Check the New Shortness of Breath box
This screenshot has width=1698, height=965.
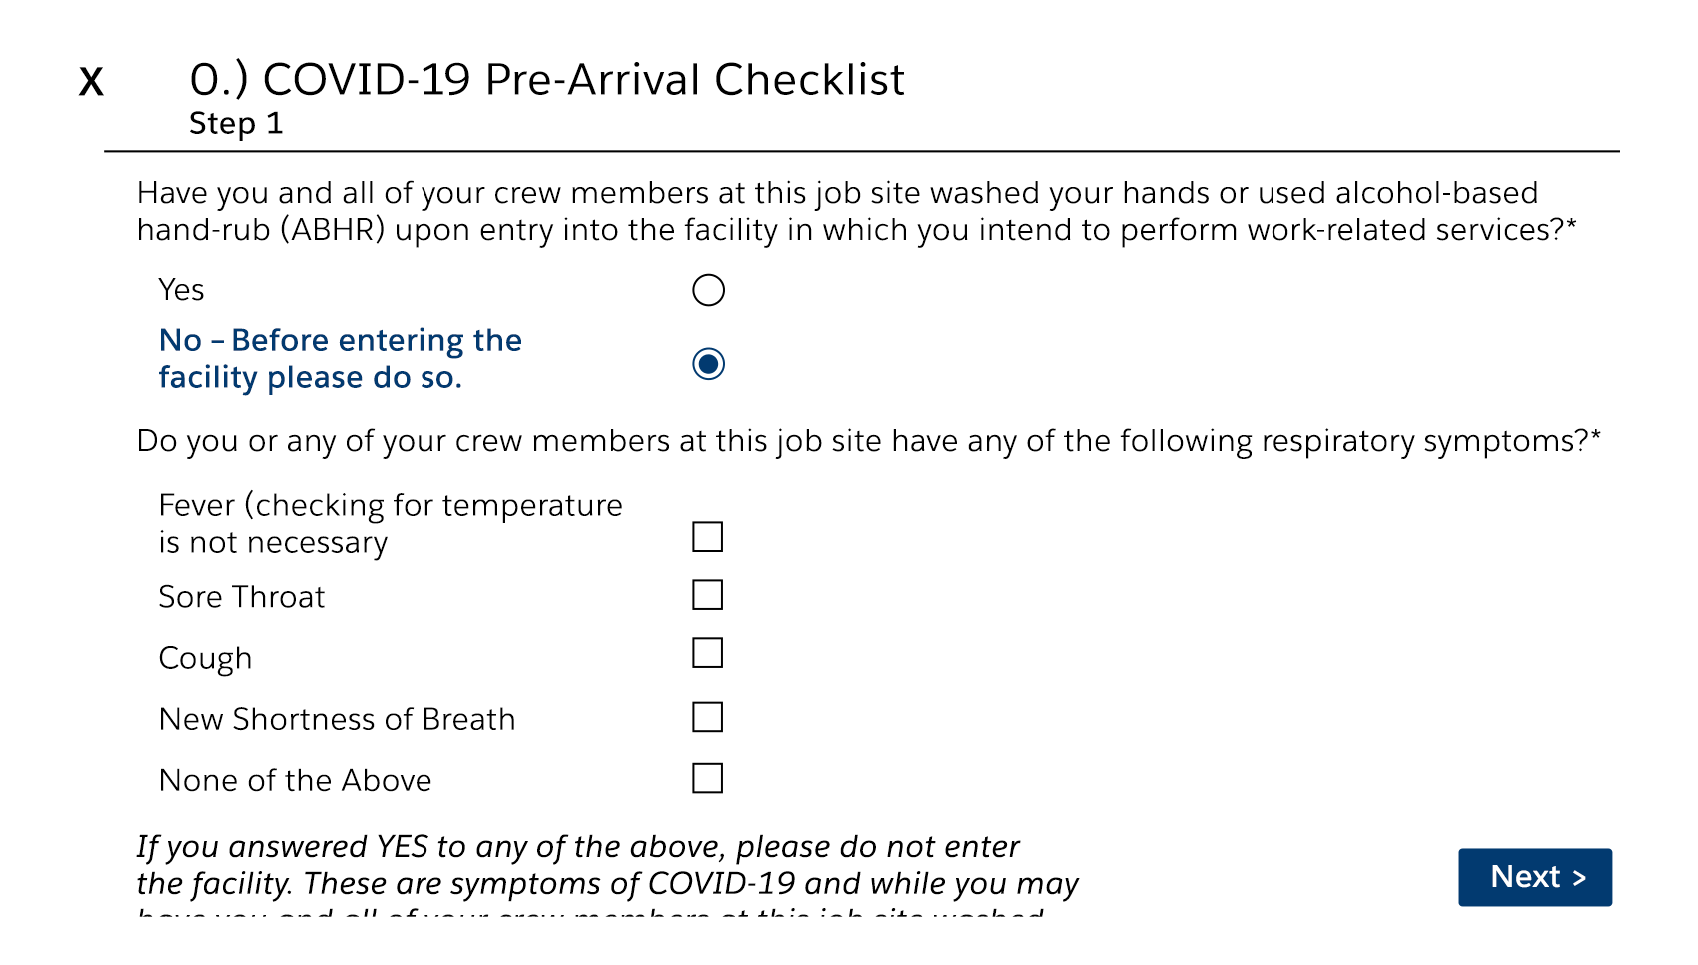[707, 717]
